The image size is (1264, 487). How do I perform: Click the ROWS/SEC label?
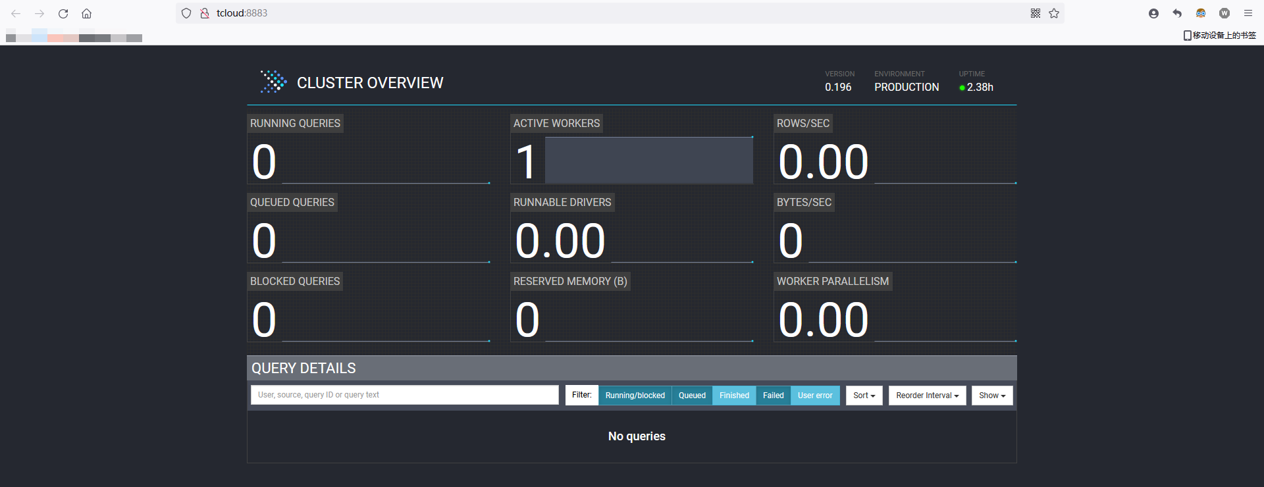pos(803,124)
